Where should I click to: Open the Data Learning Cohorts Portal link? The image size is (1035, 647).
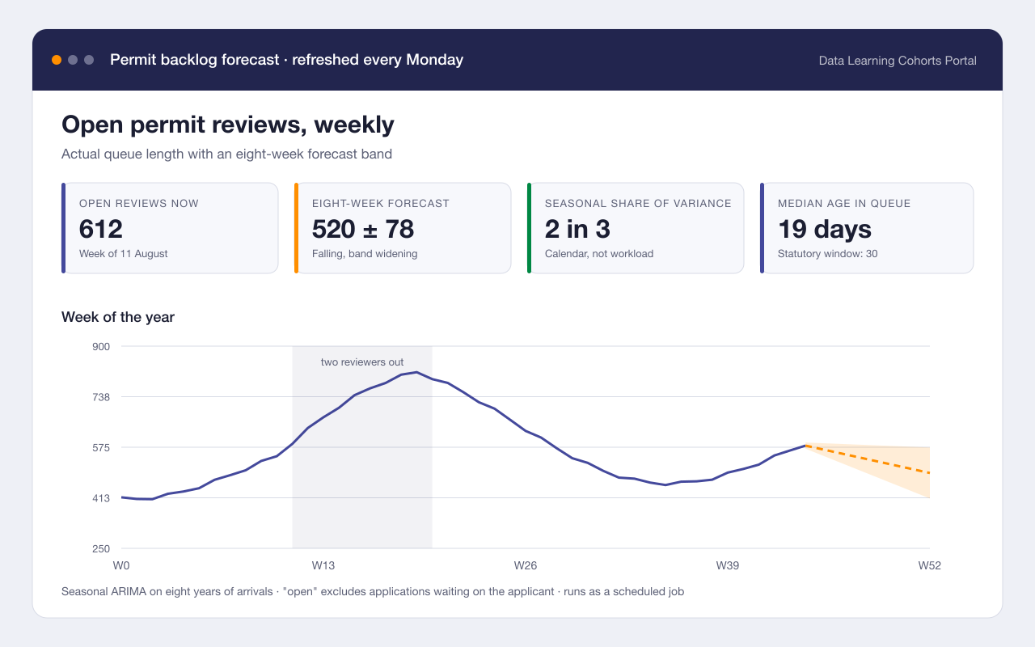pyautogui.click(x=898, y=61)
